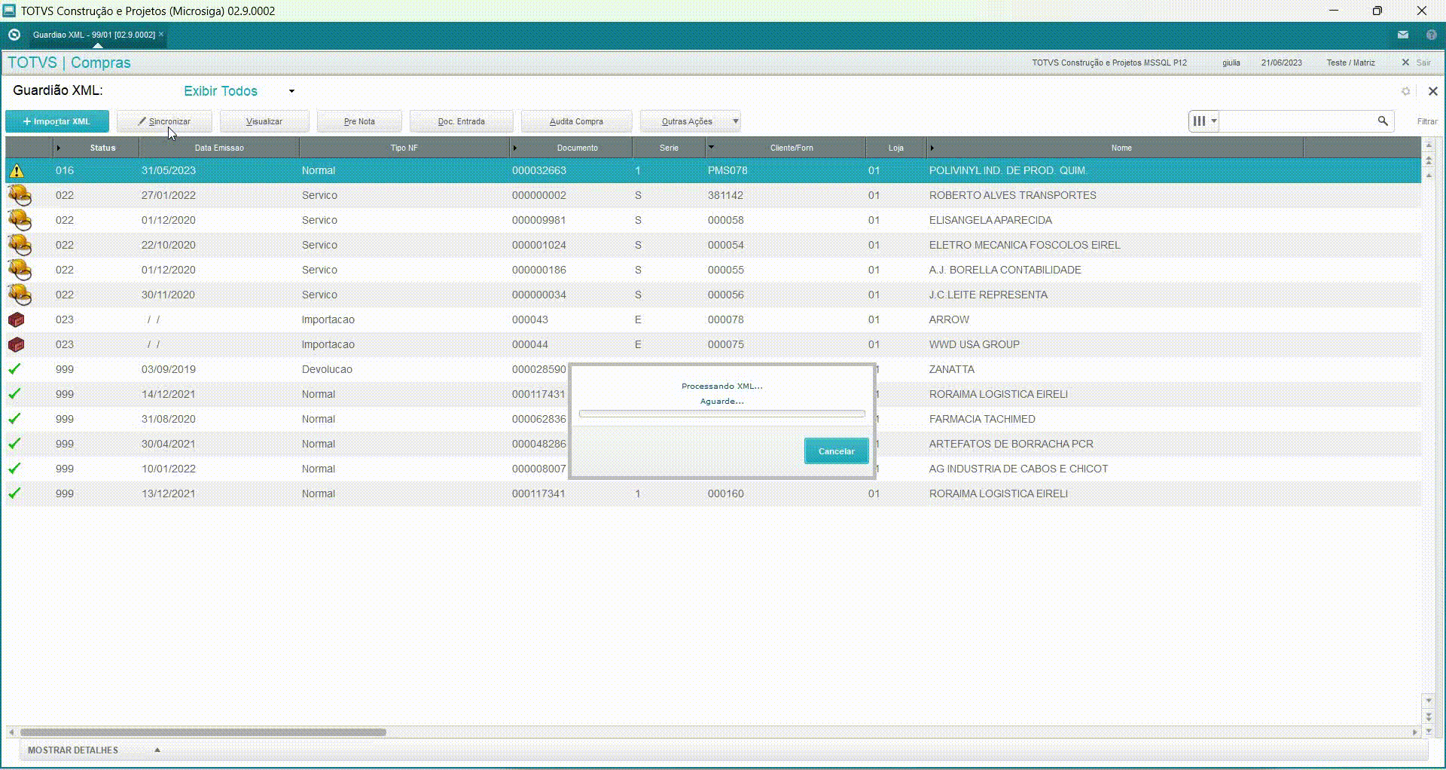
Task: Close the Guardiao XML tab
Action: coord(161,34)
